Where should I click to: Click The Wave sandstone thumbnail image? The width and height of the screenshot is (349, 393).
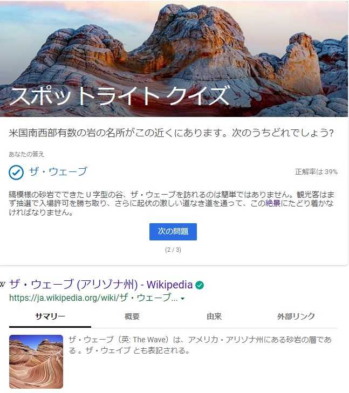click(x=36, y=362)
